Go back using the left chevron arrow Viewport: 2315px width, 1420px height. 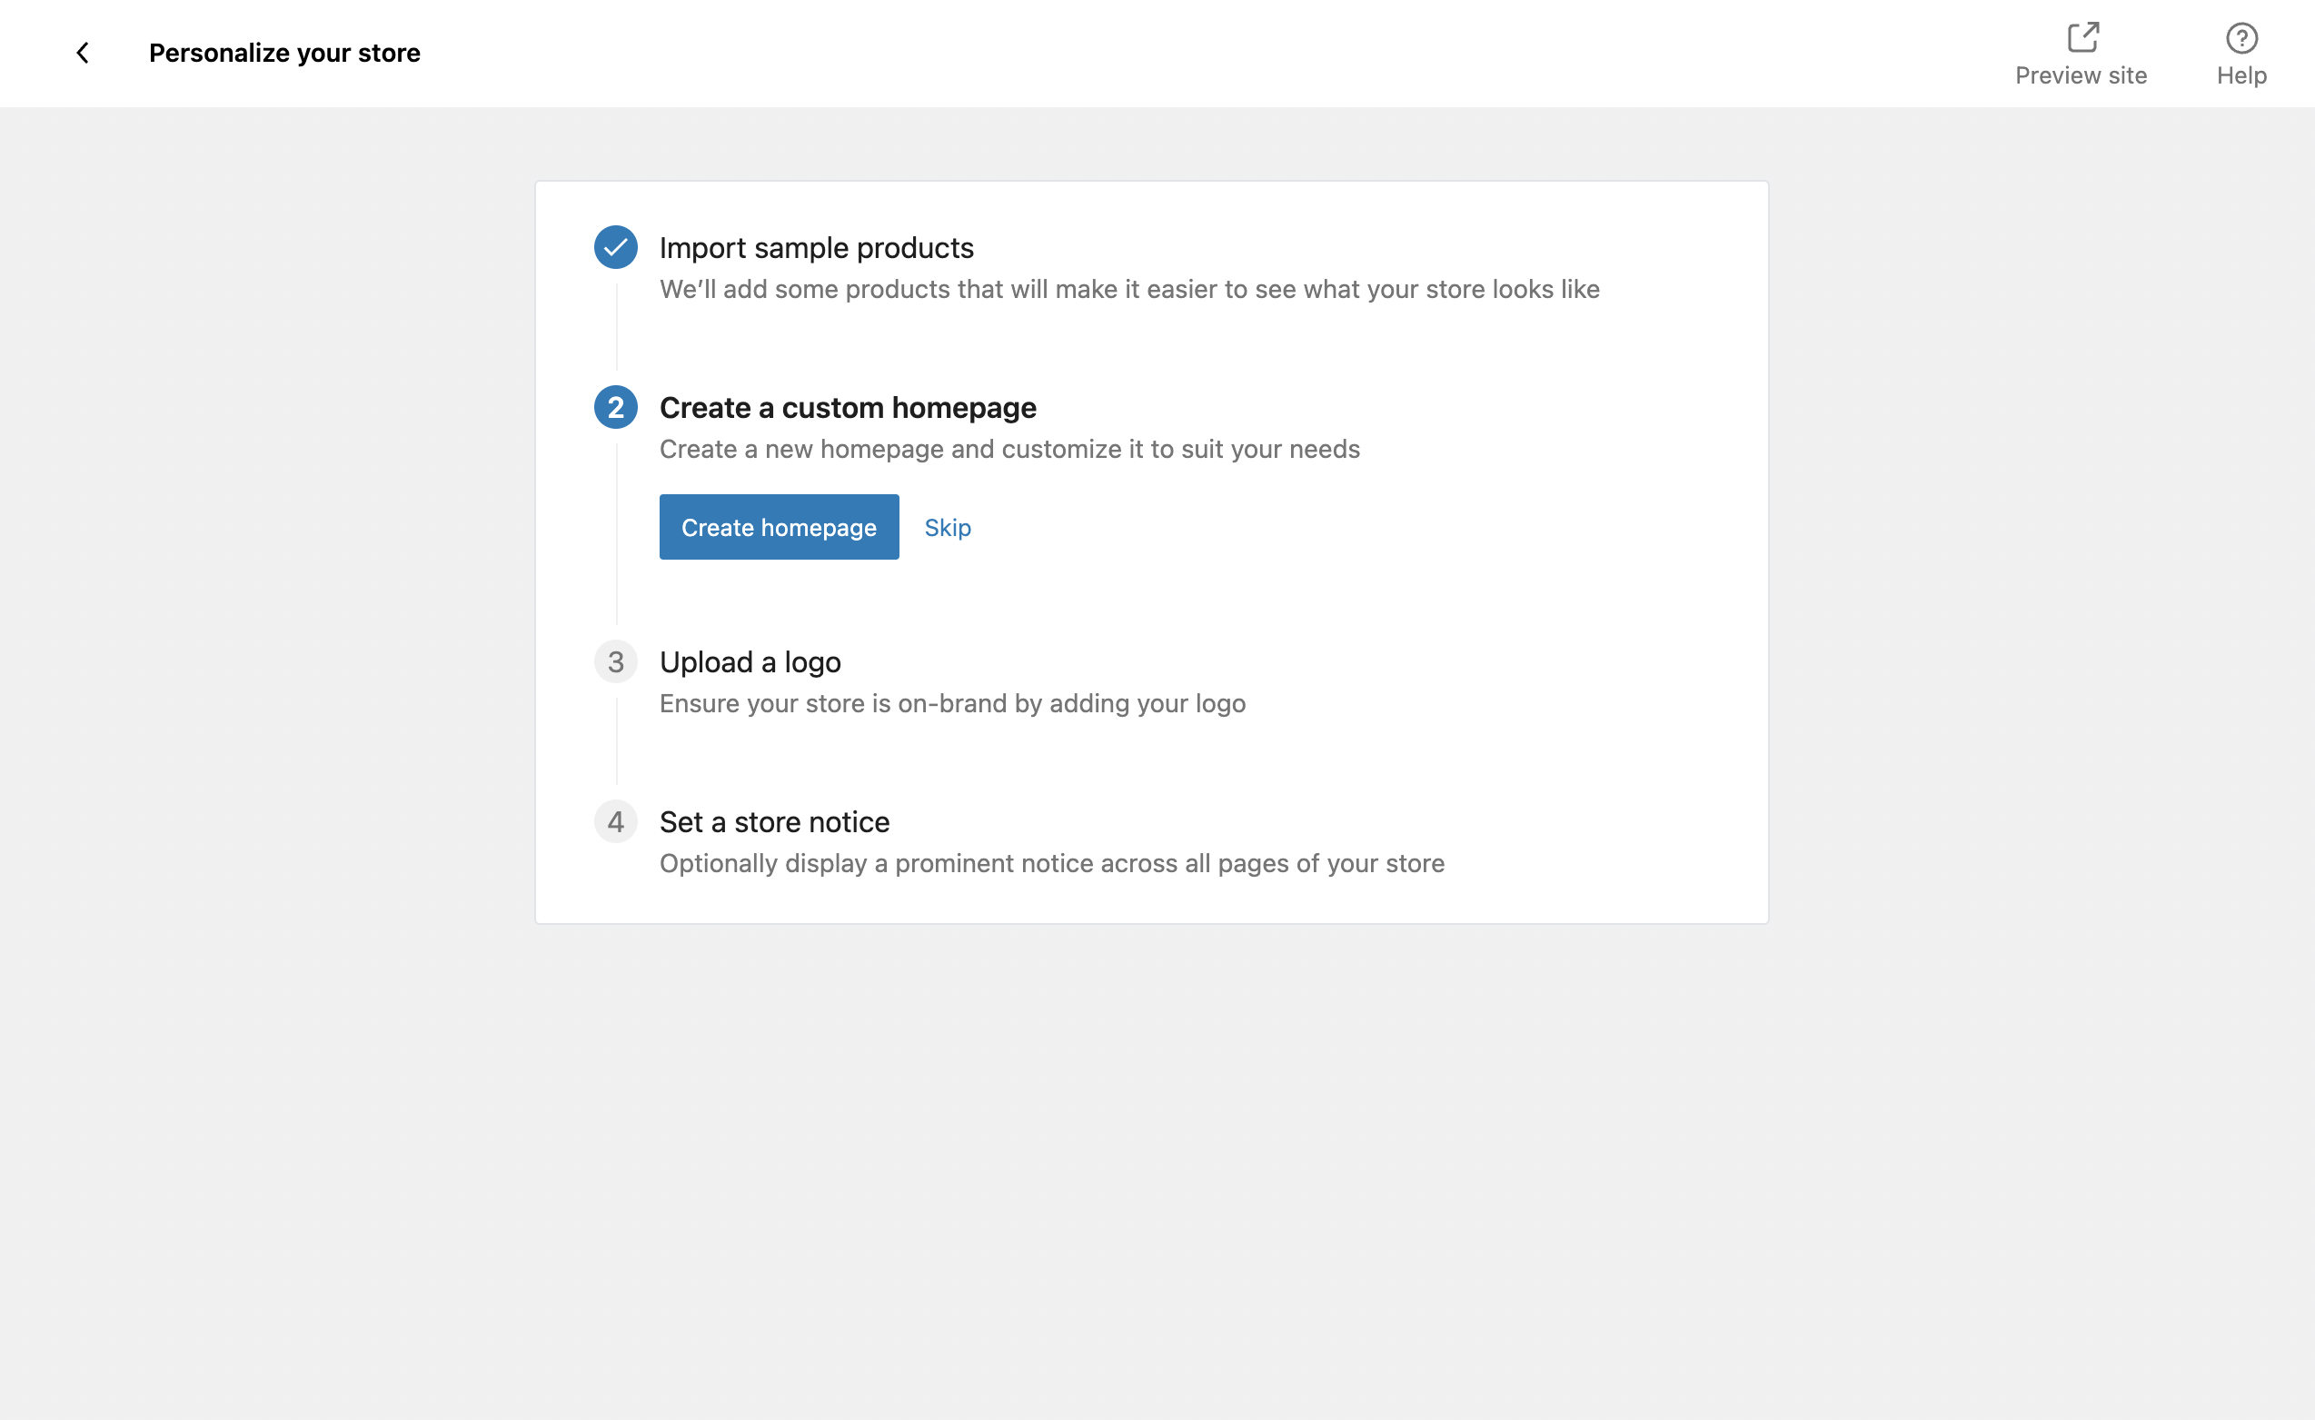(x=83, y=53)
